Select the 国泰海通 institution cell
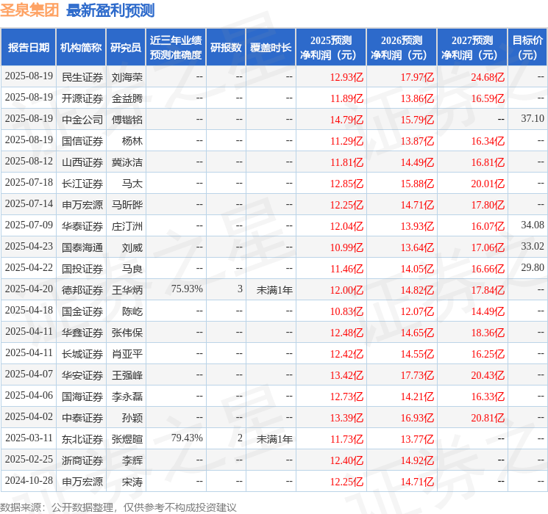This screenshot has width=548, height=514. 82,247
